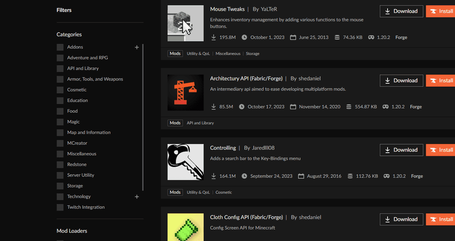
Task: Select API and Library tag under Architectury API
Action: 200,123
